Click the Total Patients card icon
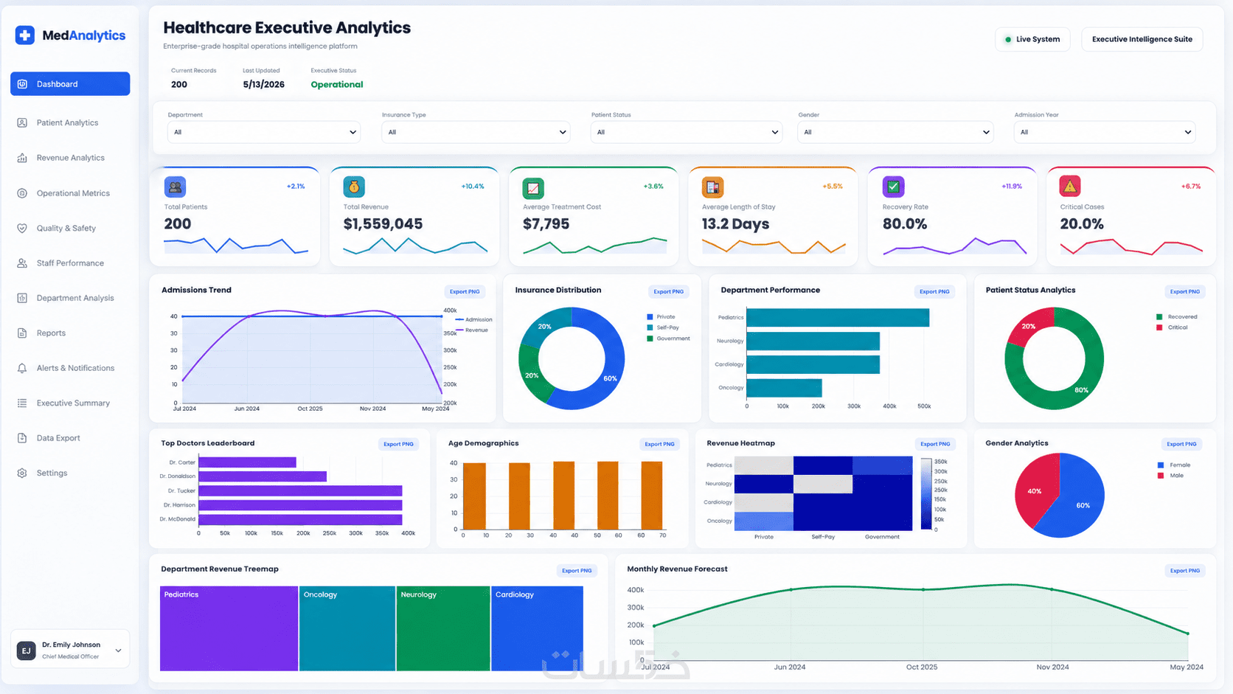 pos(175,187)
